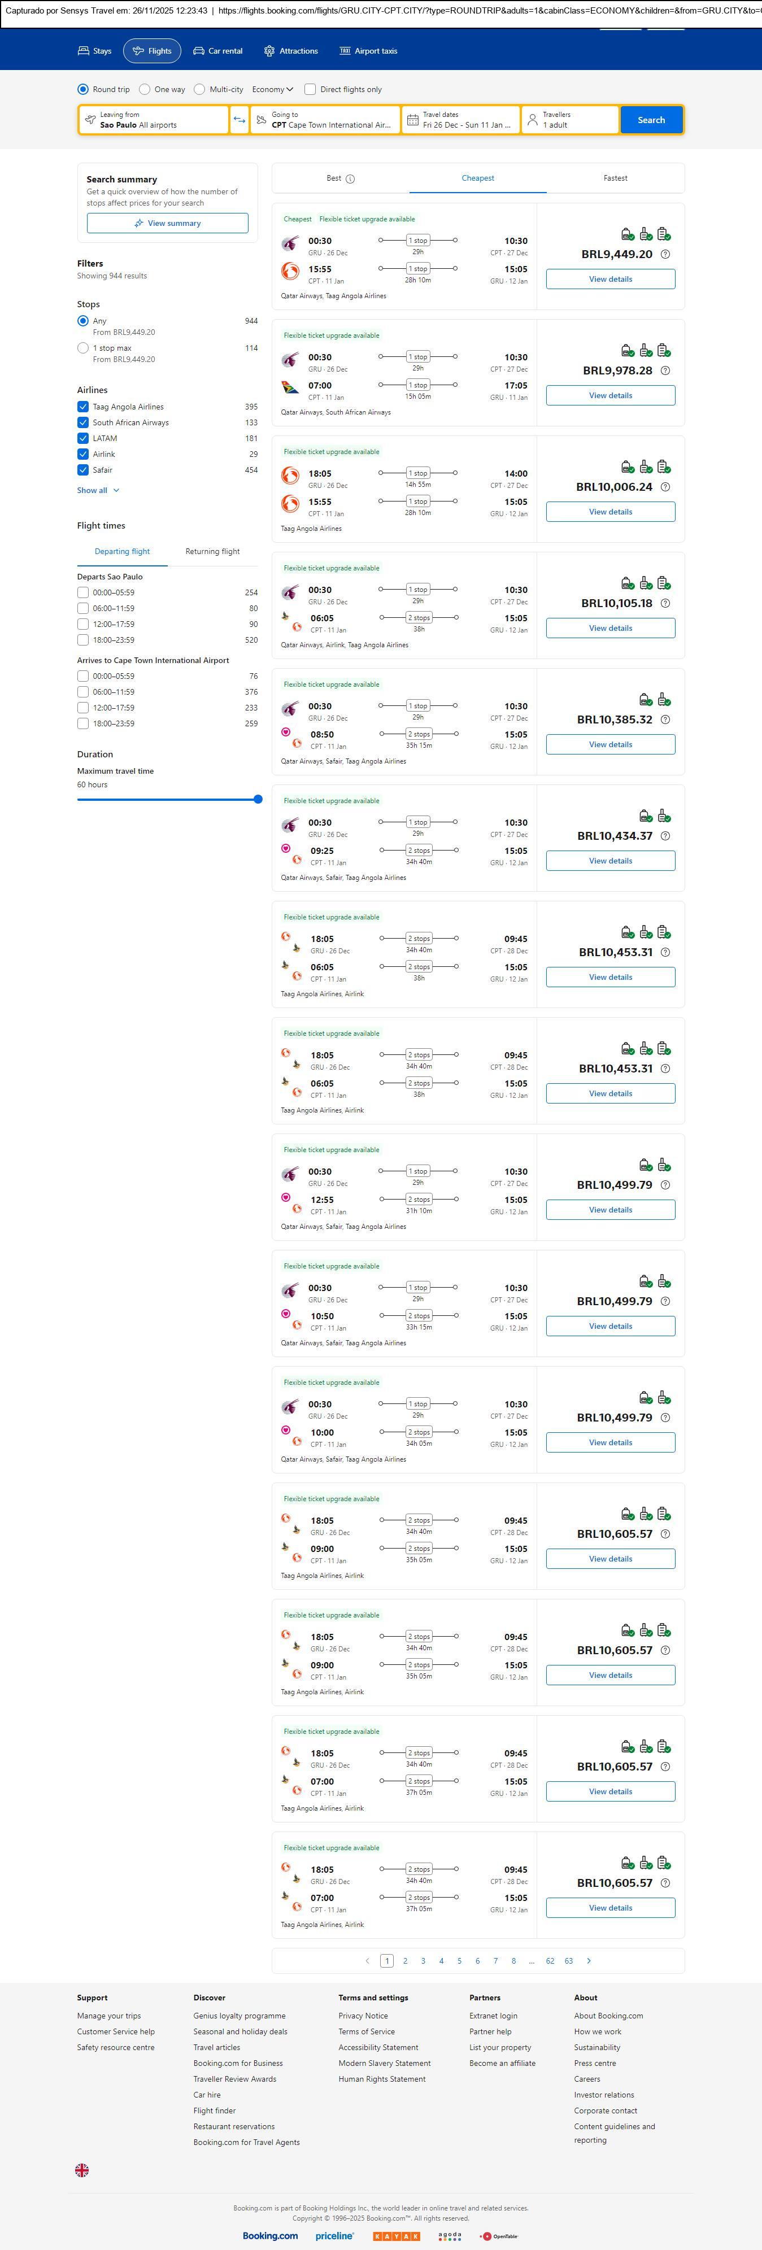Uncheck the LATAM airline filter
This screenshot has height=2250, width=762.
83,438
